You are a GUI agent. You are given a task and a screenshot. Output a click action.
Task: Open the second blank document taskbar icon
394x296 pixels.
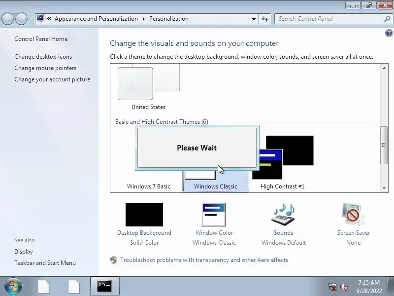74,287
